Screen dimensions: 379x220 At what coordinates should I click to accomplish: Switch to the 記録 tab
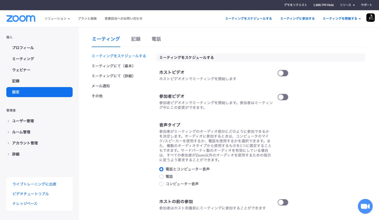[136, 39]
